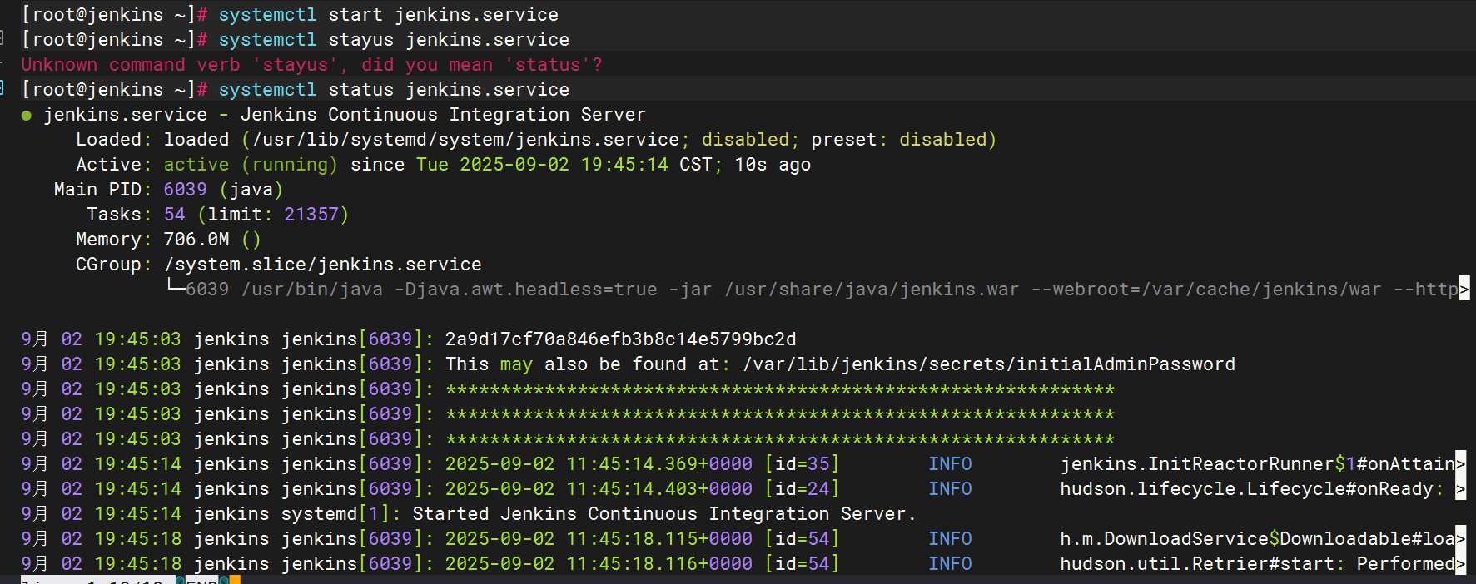1476x584 pixels.
Task: Click the Memory value 706.0M
Action: [196, 240]
